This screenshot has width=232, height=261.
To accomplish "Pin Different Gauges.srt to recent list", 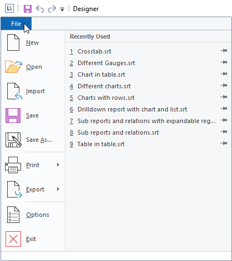I will pos(224,62).
